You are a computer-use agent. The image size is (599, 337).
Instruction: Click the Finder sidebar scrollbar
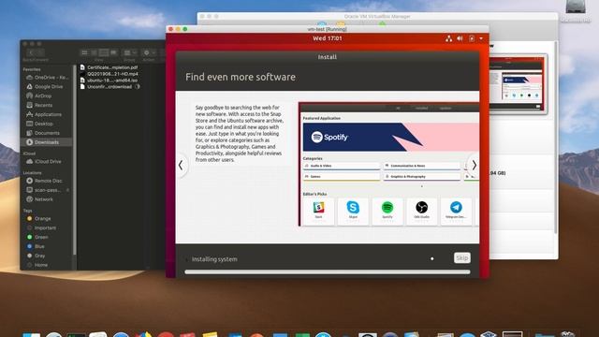(75, 160)
